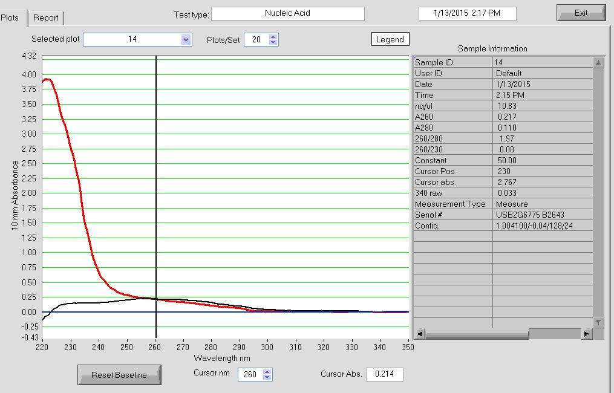Increment Cursor nm using the up arrow
Image resolution: width=614 pixels, height=393 pixels.
click(x=267, y=371)
